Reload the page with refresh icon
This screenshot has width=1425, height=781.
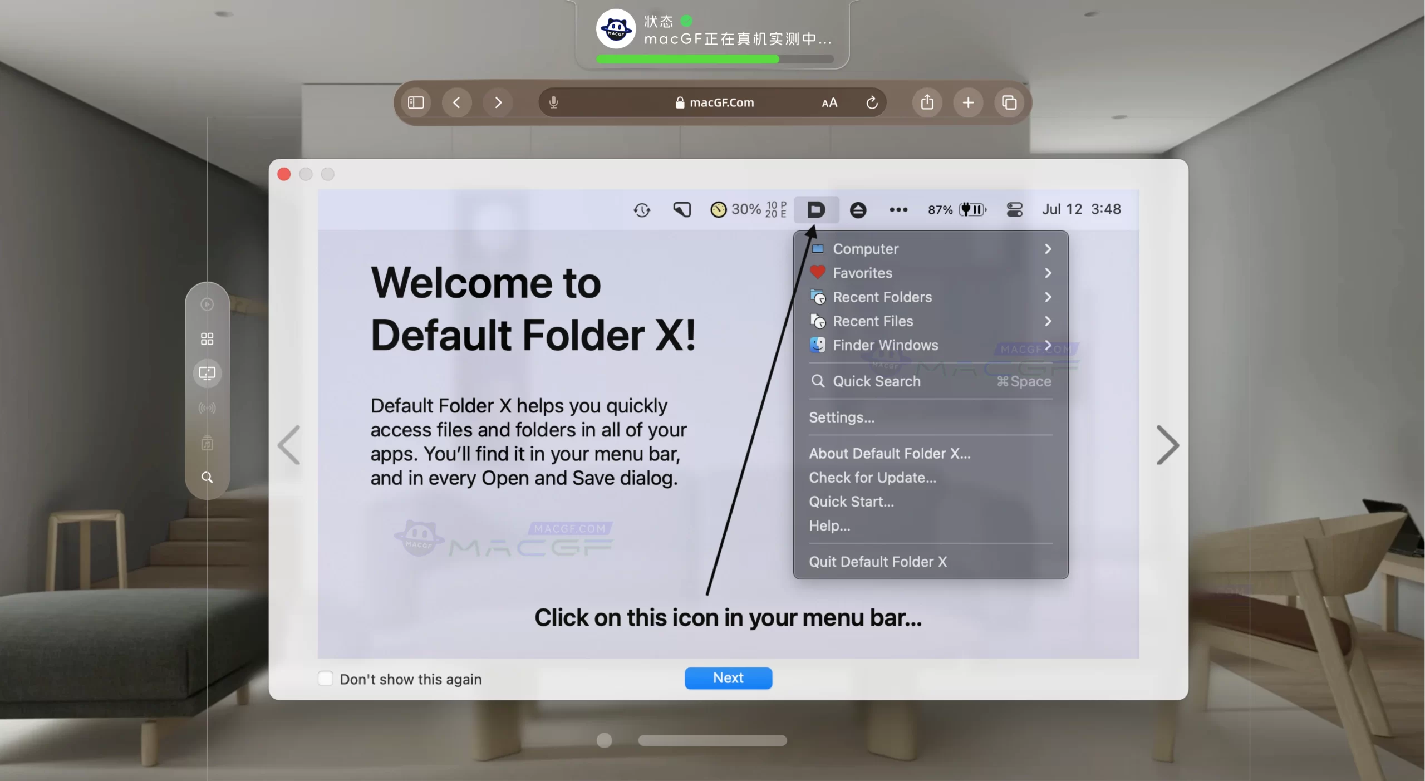872,102
